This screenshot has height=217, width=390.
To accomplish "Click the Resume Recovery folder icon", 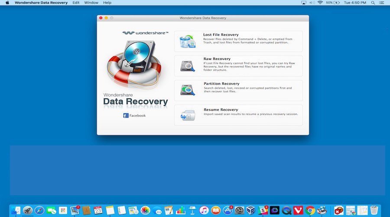I will tap(188, 115).
